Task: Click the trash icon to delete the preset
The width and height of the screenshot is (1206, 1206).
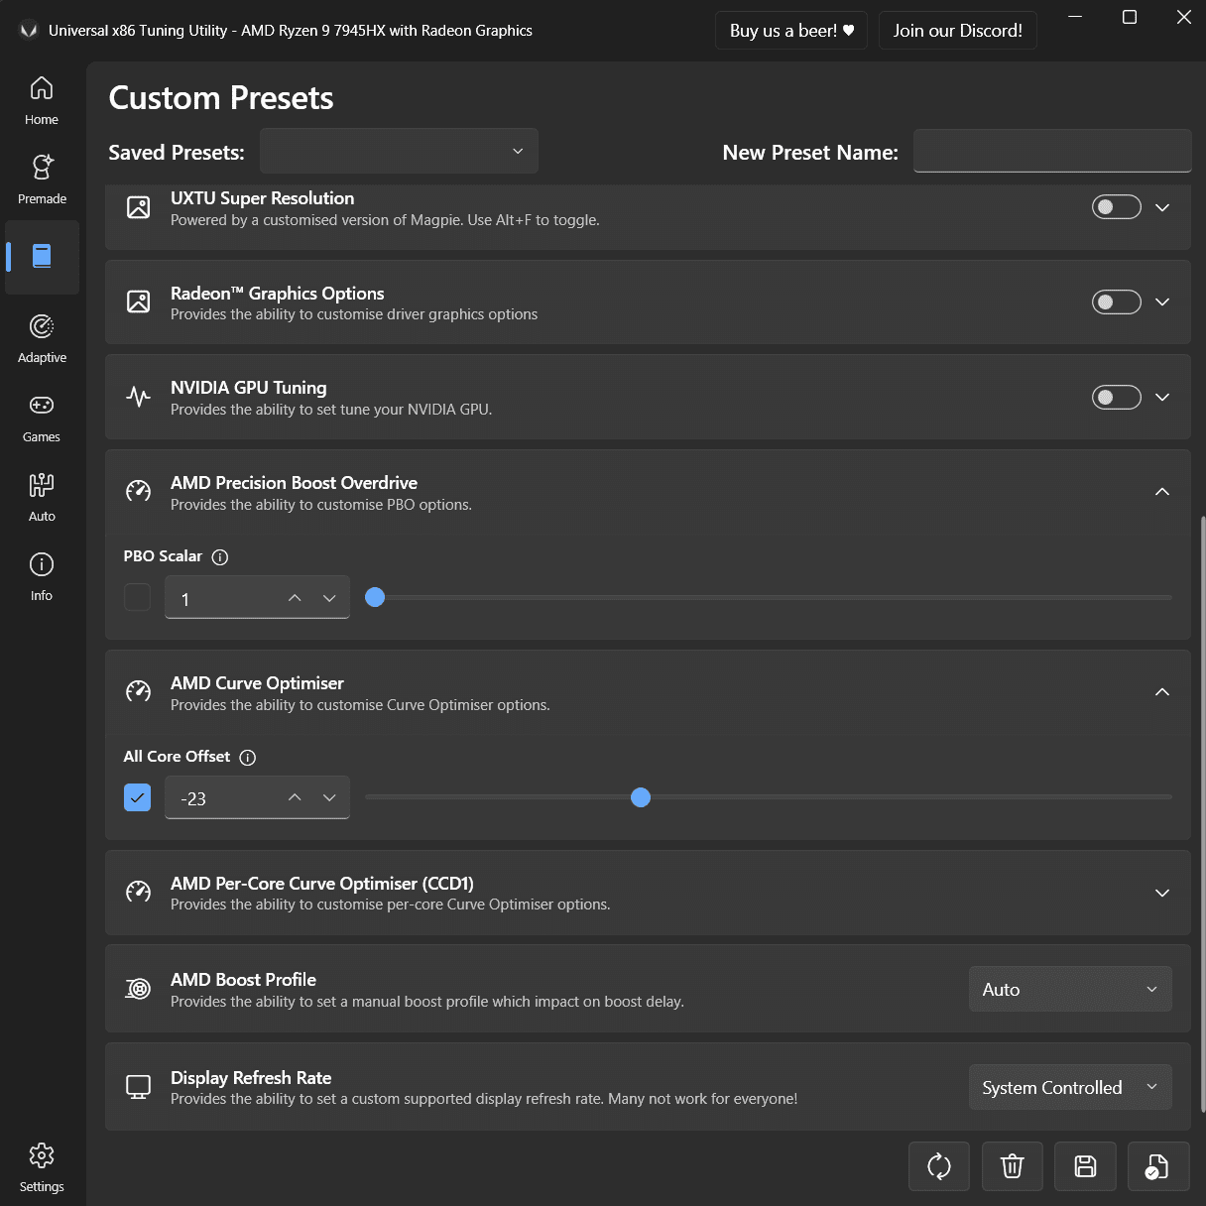Action: coord(1012,1166)
